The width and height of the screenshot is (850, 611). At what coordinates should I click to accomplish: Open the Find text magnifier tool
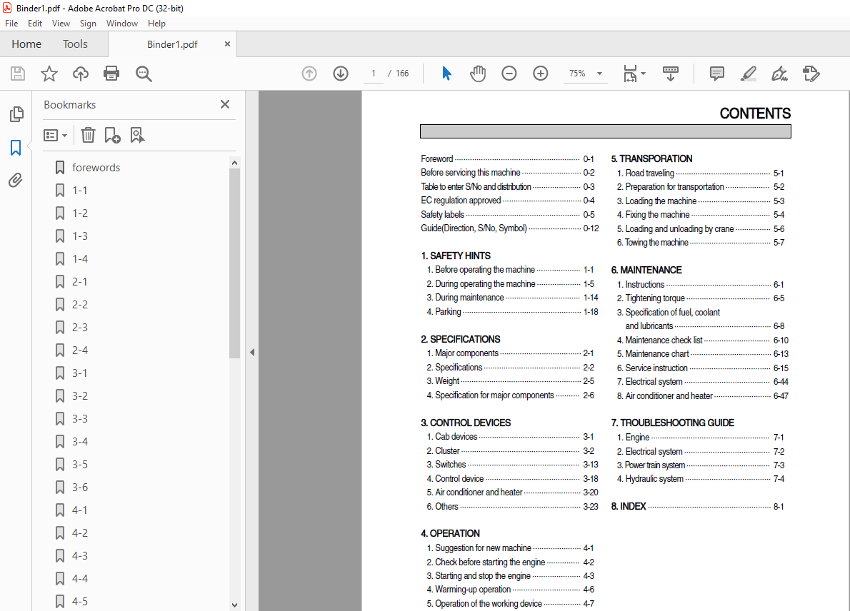144,74
